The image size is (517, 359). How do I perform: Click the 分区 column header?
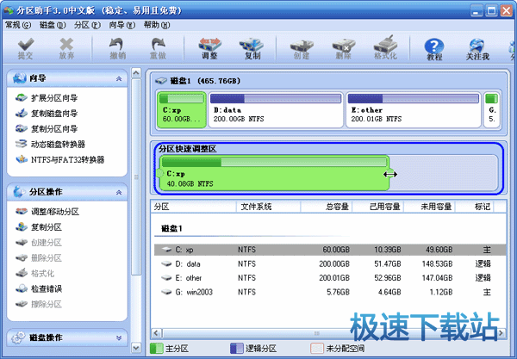[x=194, y=207]
